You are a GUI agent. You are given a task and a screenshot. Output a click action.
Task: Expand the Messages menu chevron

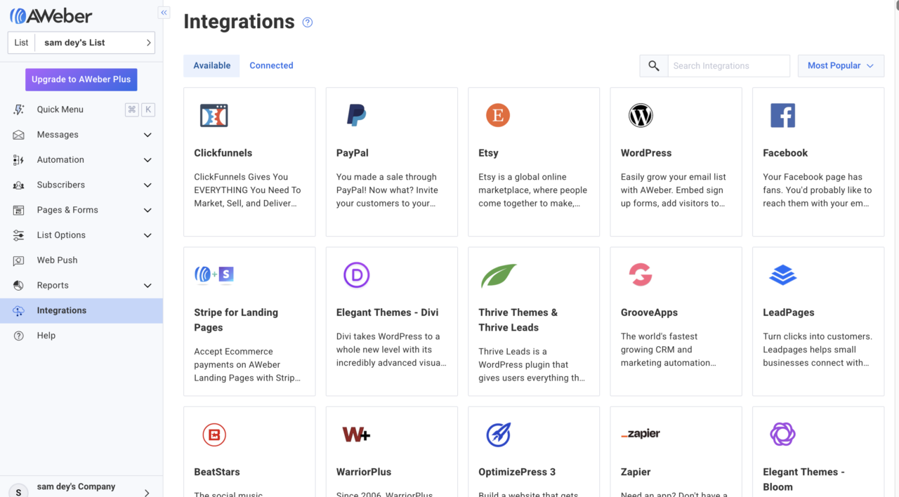147,135
